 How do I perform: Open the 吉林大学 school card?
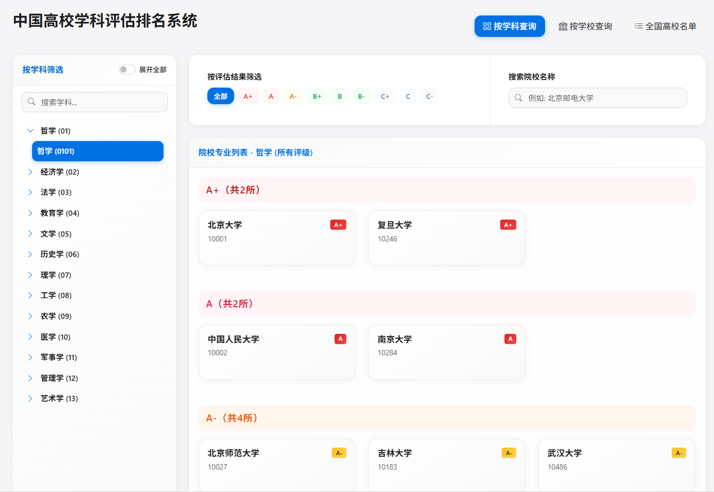click(447, 465)
